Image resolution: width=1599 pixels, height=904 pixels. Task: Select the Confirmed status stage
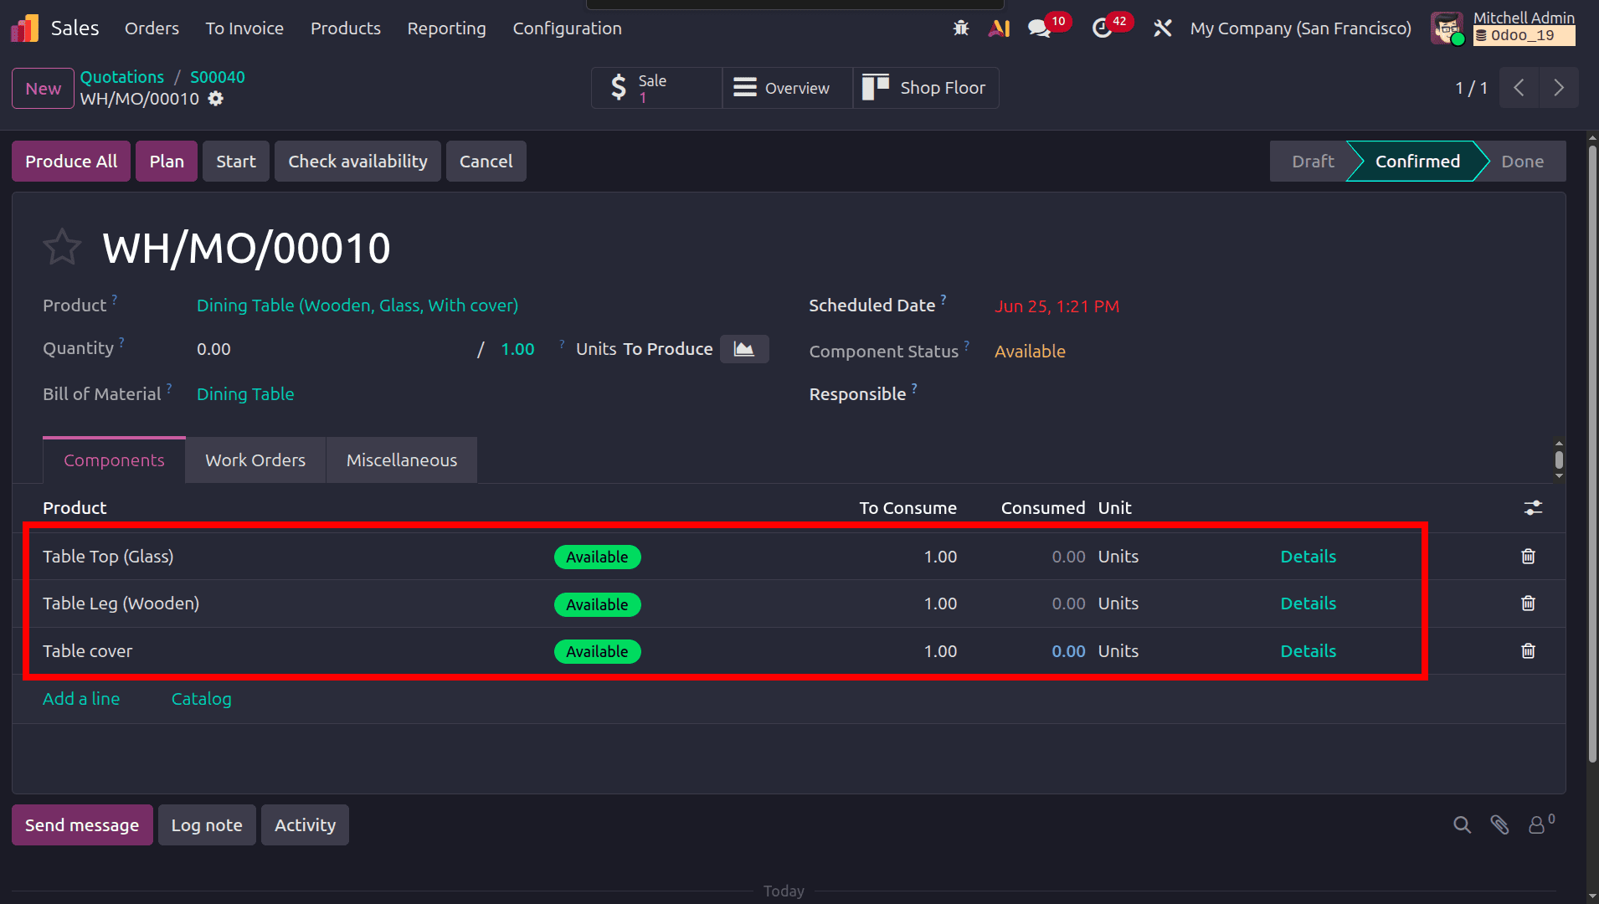pos(1417,162)
